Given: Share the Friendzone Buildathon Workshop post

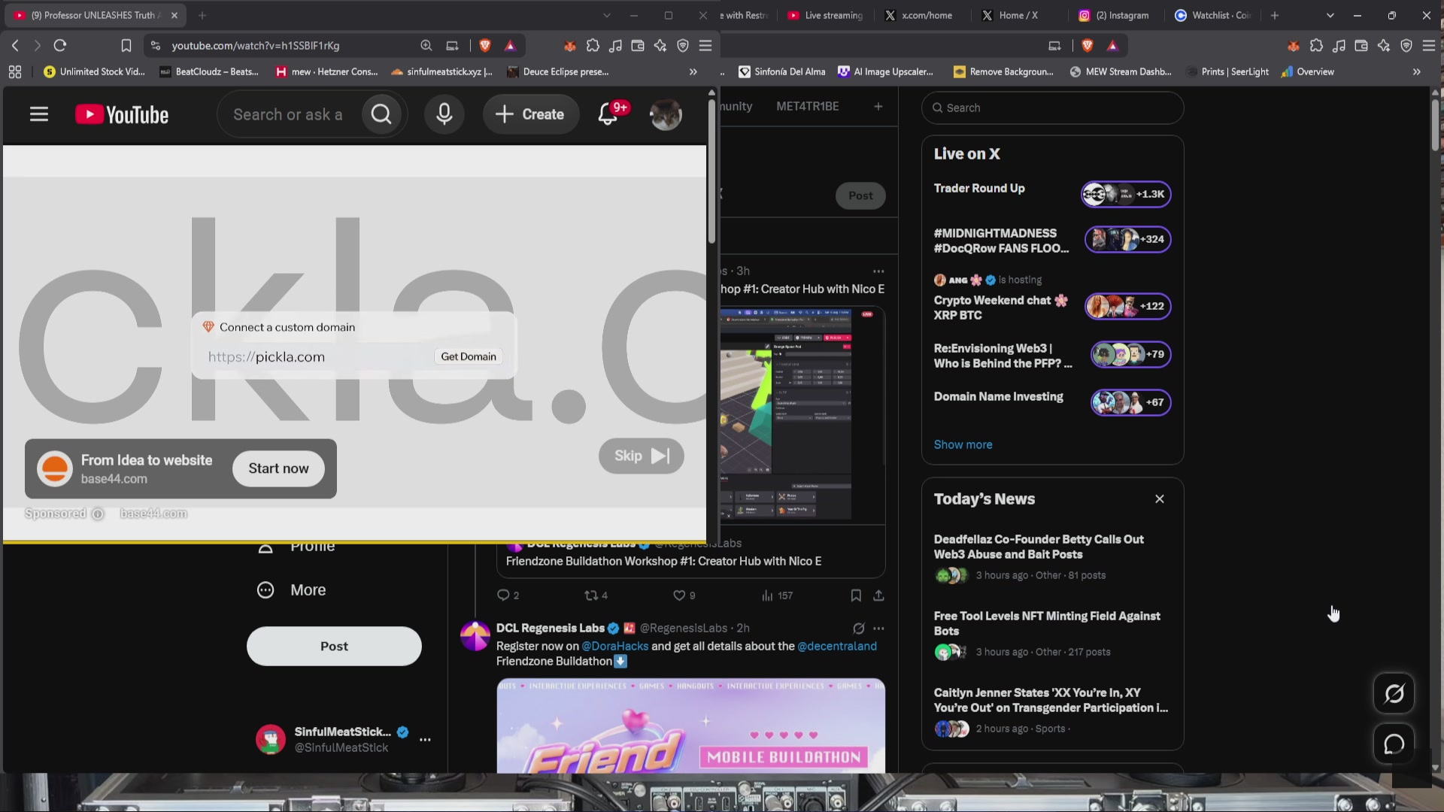Looking at the screenshot, I should (x=878, y=595).
